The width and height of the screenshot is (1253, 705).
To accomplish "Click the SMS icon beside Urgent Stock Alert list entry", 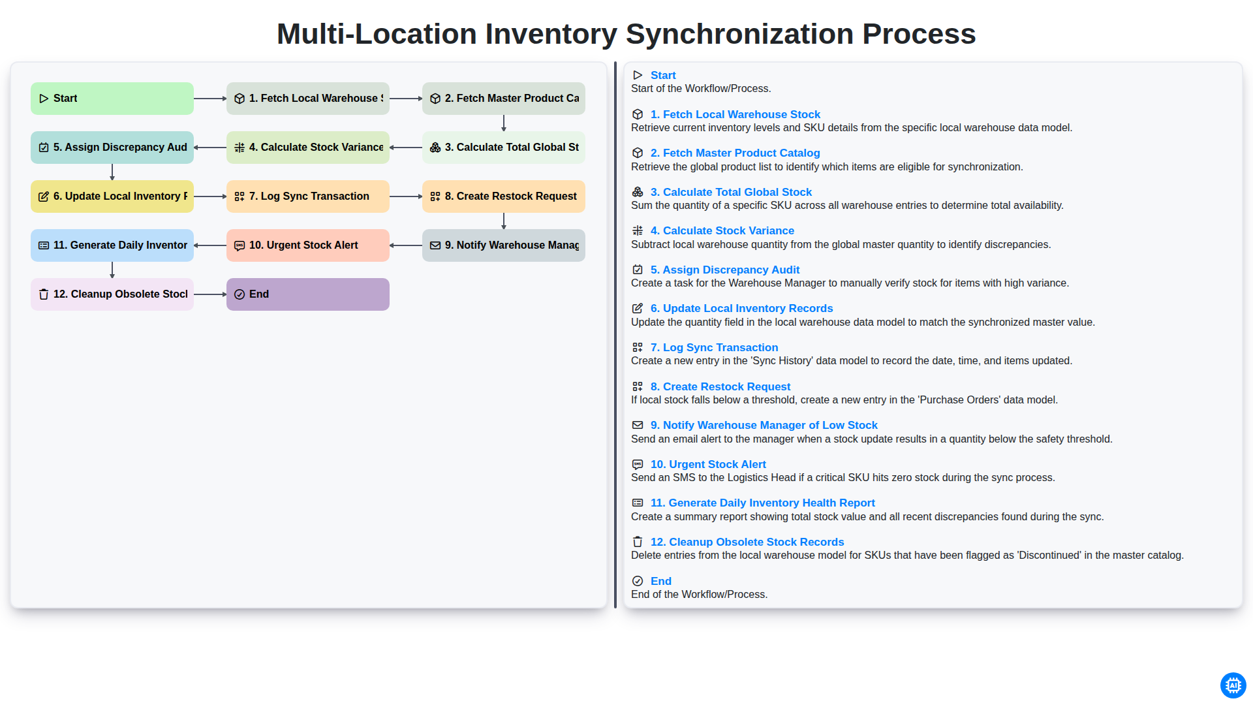I will tap(638, 464).
